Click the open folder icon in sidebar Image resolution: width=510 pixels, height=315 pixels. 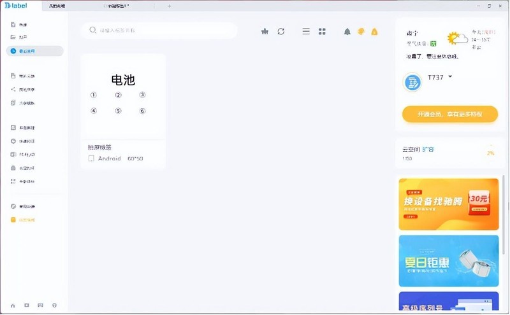(x=13, y=37)
